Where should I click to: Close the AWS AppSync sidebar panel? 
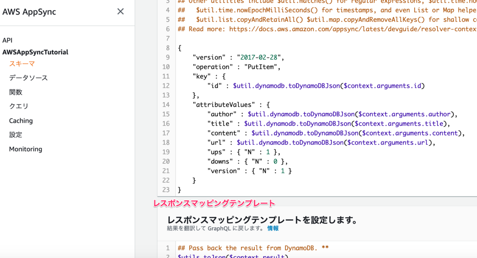point(120,12)
